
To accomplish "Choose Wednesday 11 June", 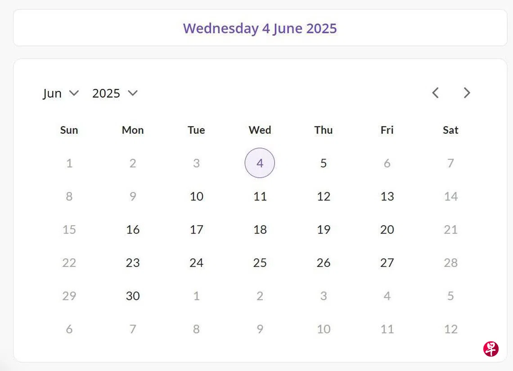I will click(x=260, y=196).
